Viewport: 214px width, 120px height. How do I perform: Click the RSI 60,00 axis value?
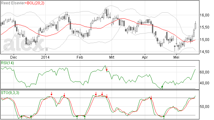point(204,72)
